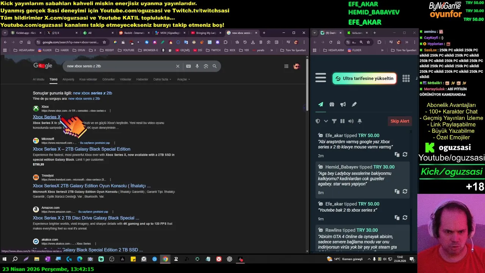Open the Windows Start menu
Viewport: 485px width, 273px height.
5,259
